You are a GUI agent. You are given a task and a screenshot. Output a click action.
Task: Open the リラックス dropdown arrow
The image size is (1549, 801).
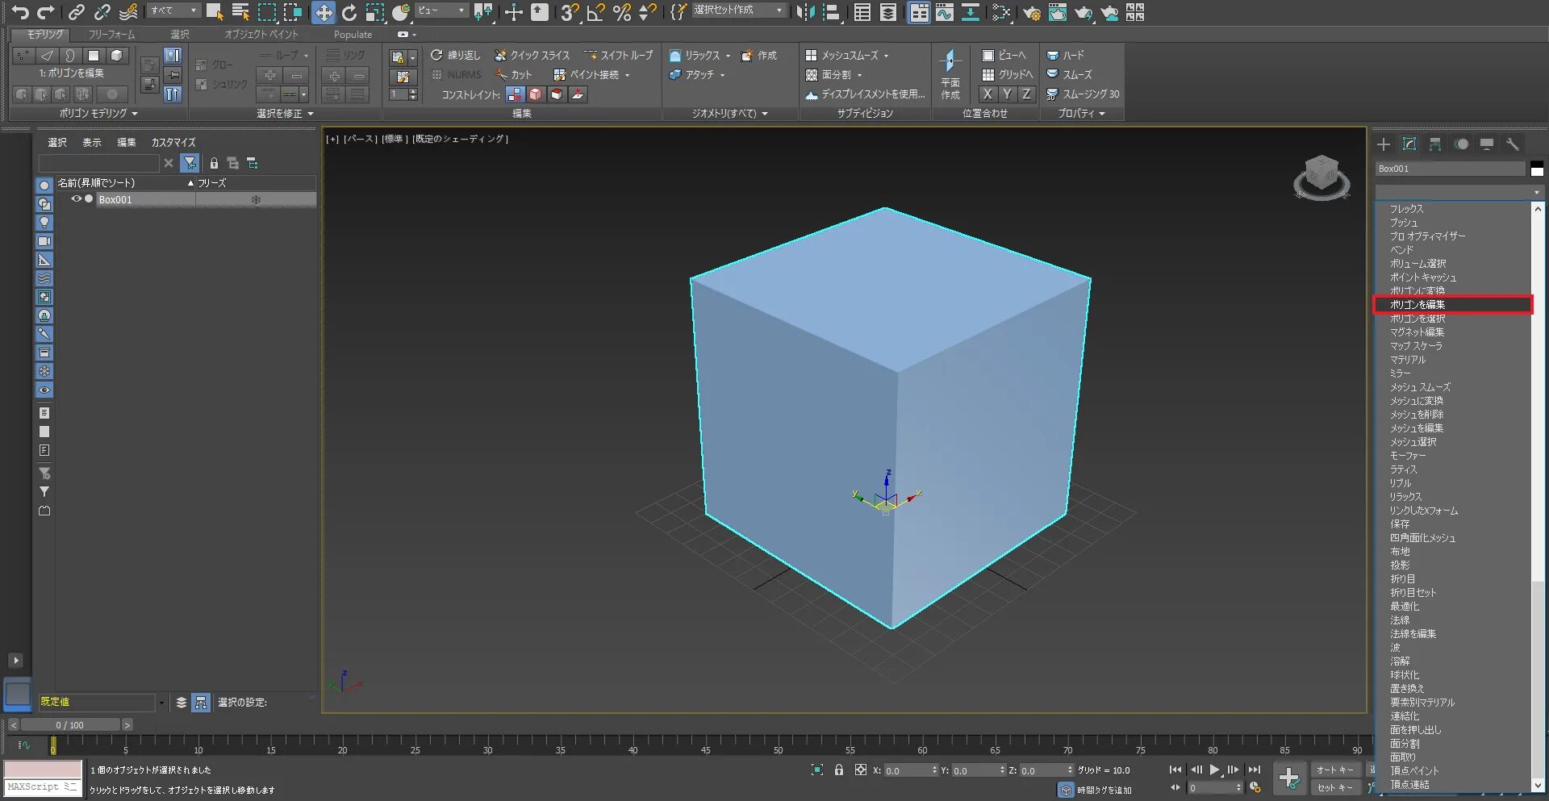[x=729, y=56]
